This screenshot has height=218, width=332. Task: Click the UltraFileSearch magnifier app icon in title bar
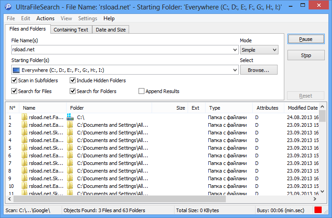pyautogui.click(x=8, y=7)
